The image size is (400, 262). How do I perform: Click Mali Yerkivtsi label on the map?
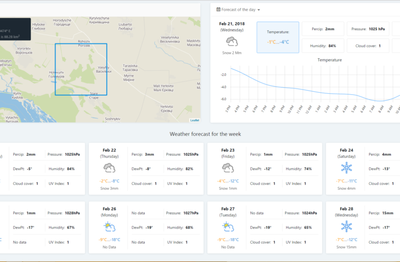pos(163,88)
